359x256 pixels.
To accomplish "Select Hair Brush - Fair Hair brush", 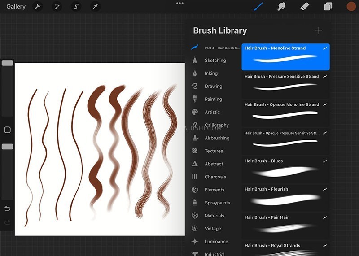I will (x=286, y=226).
